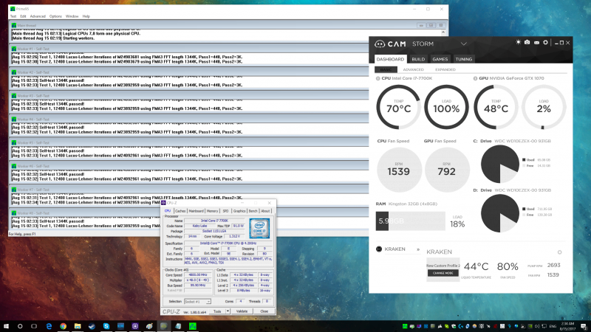This screenshot has width=591, height=332.
Task: Open the Test menu in Prime95
Action: coord(13,16)
